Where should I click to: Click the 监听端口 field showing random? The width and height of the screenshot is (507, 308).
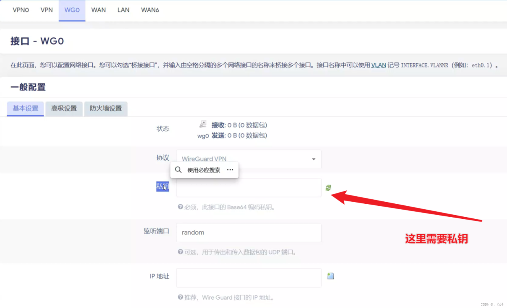249,233
